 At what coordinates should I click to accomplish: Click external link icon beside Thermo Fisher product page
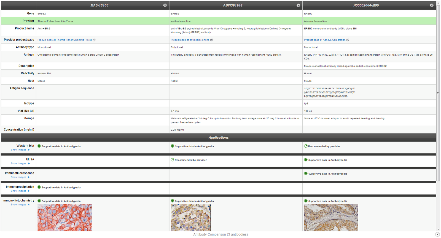pos(94,40)
